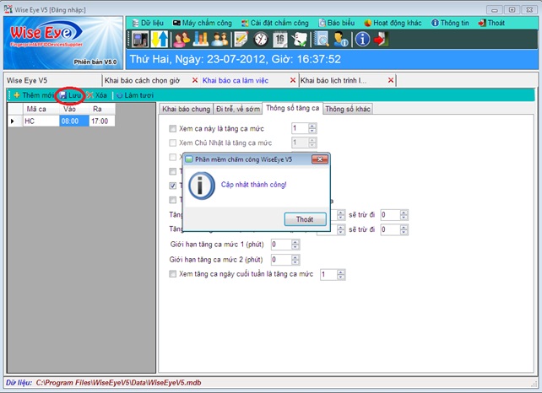Select the HC shift code cell

(41, 121)
